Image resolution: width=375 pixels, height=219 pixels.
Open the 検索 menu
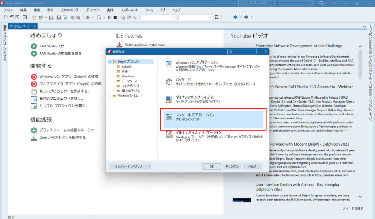coord(37,10)
